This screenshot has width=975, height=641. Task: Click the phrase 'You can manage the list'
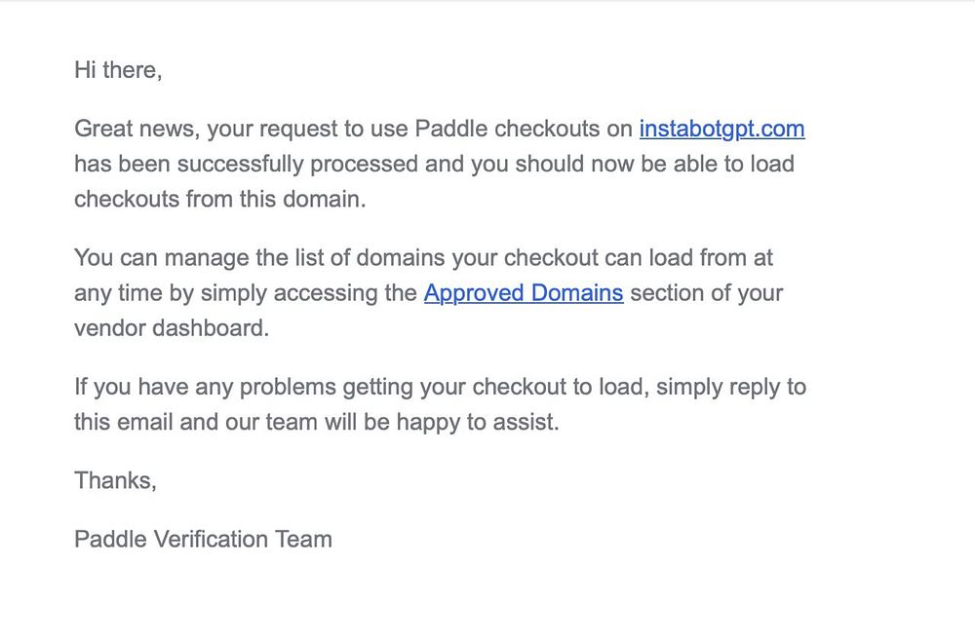pos(199,258)
